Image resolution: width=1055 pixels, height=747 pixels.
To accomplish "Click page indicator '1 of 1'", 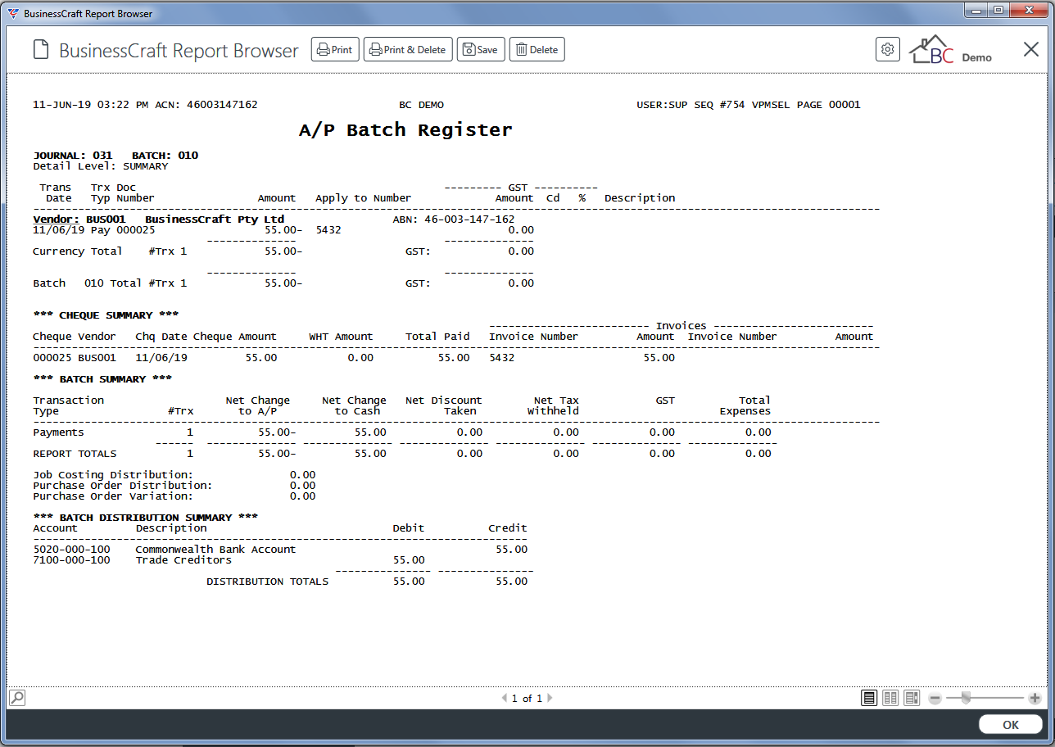I will (527, 699).
